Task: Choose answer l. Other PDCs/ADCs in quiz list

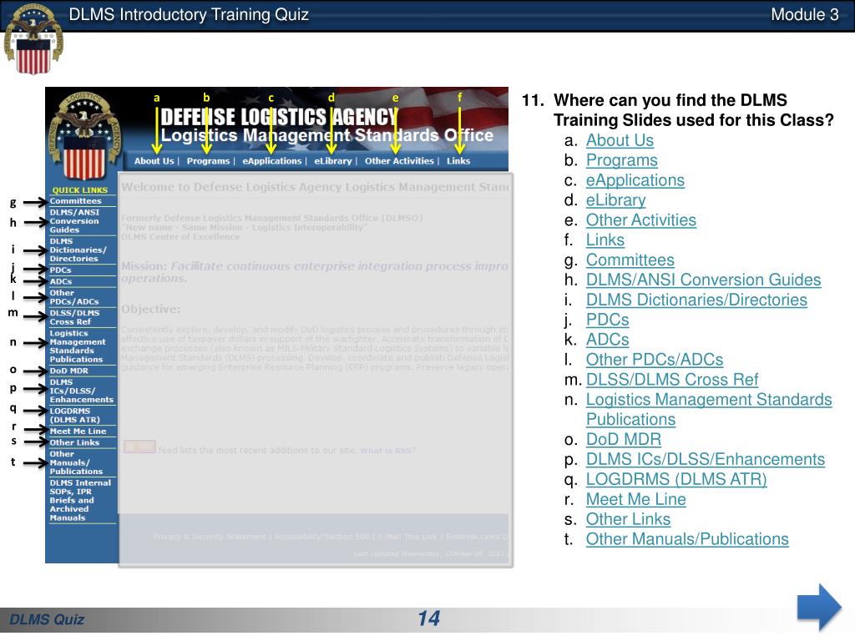Action: point(655,360)
